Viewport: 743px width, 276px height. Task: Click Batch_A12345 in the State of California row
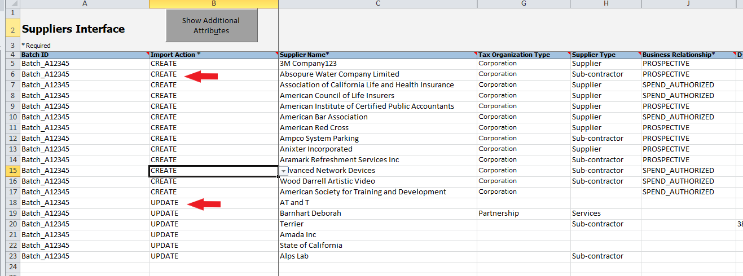click(x=85, y=246)
